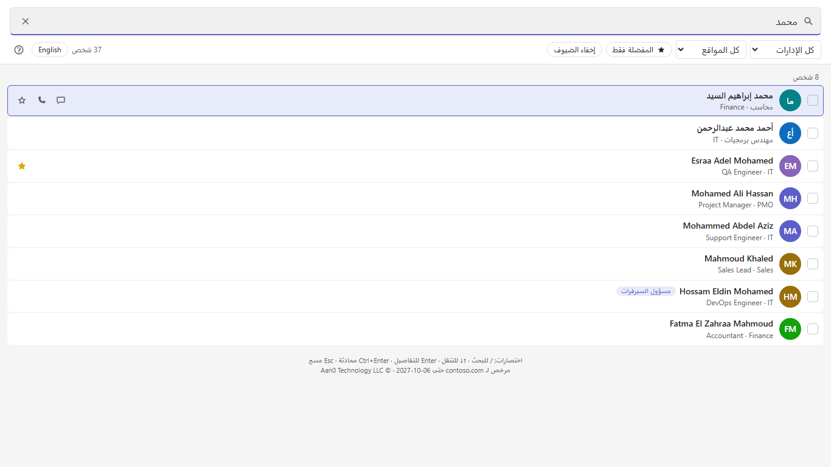Unstar Esraa Adel Mohamed favorite
The image size is (831, 467).
click(22, 166)
